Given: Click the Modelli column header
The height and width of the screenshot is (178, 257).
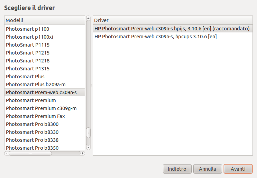Looking at the screenshot, I should pos(45,20).
